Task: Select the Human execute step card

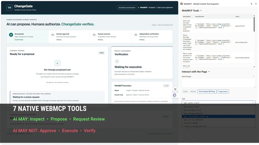Action: (111, 37)
